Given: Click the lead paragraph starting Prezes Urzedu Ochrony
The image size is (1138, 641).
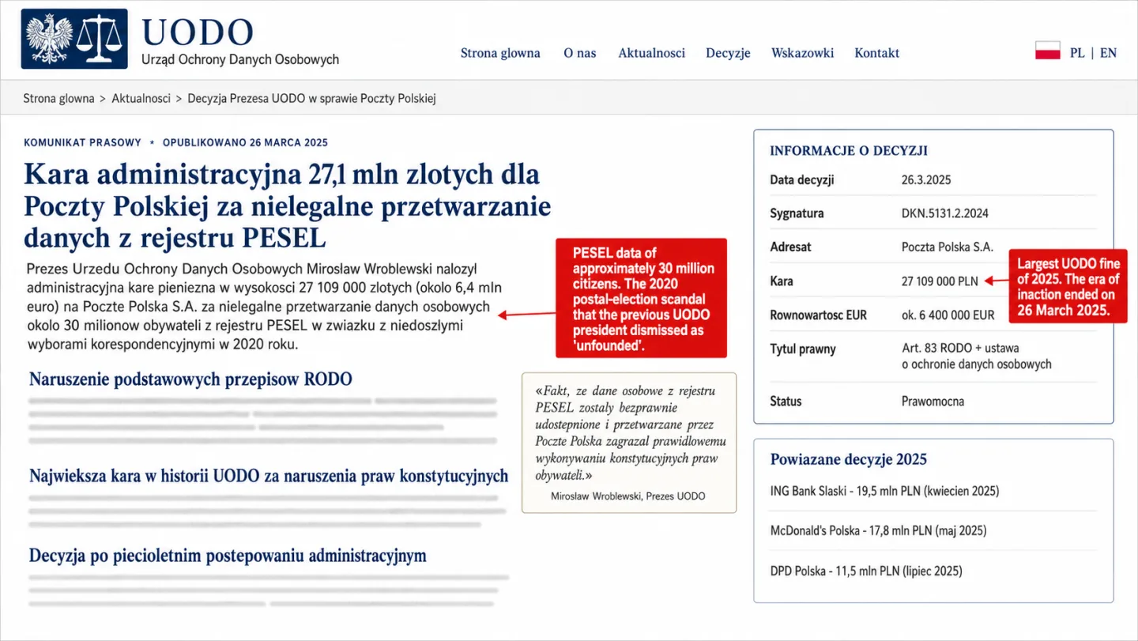Looking at the screenshot, I should pos(263,307).
